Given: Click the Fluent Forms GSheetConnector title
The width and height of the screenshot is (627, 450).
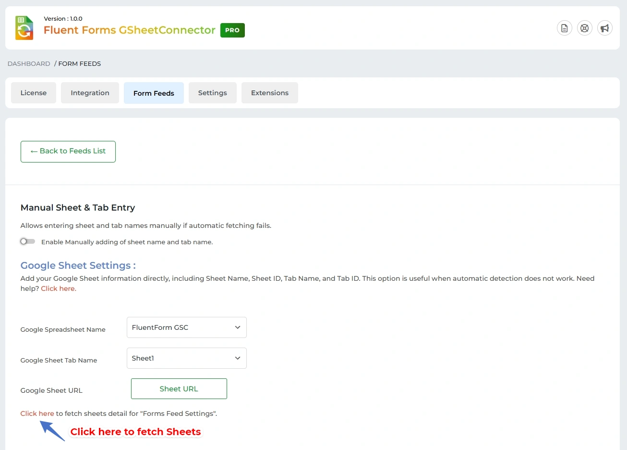Looking at the screenshot, I should coord(129,30).
